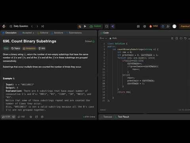
Task: View the 1452 streak fire counter
Action: [154, 26]
